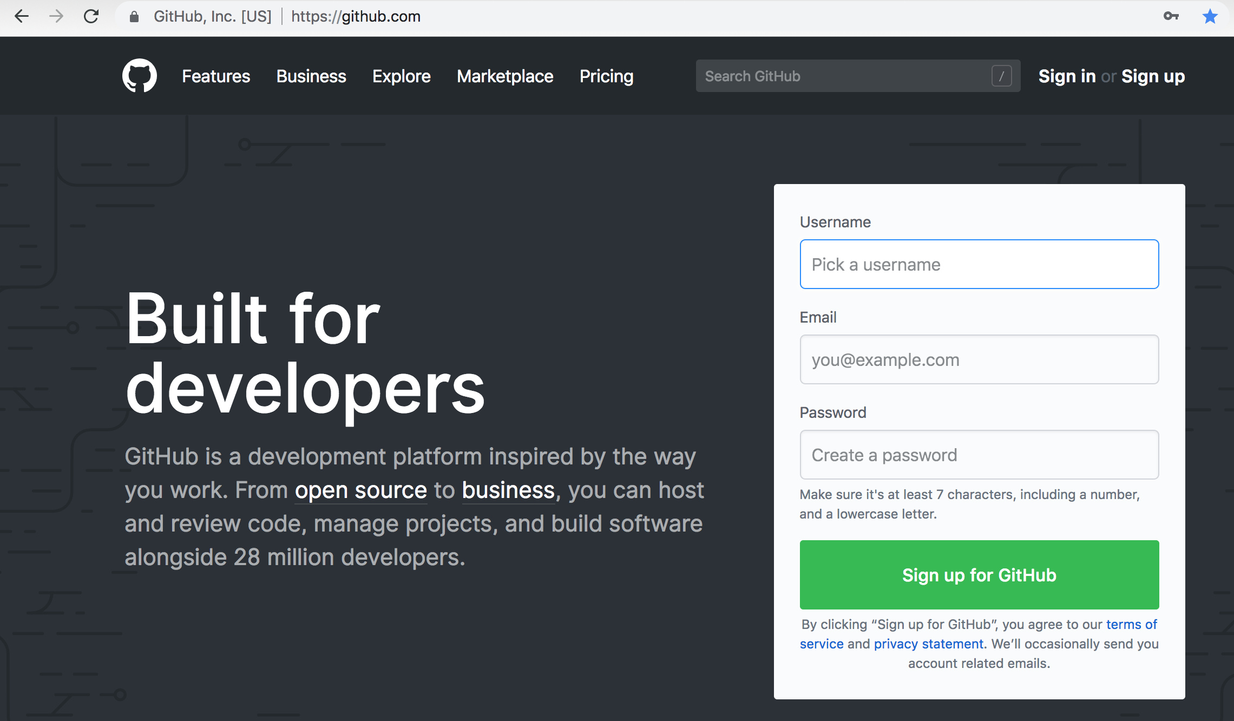Click the Email input field
The image size is (1234, 721).
click(979, 359)
